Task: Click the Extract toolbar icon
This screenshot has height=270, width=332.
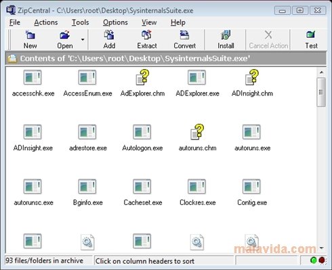Action: click(146, 35)
